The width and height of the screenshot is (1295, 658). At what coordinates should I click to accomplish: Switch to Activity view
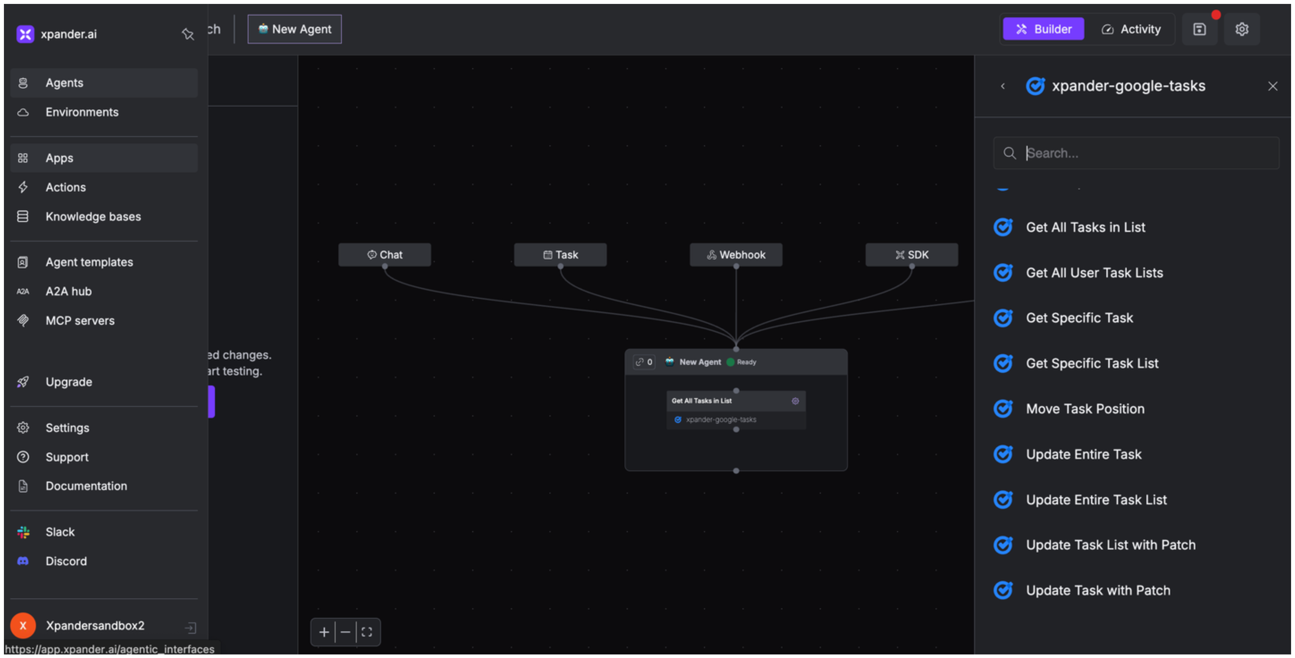[x=1131, y=29]
